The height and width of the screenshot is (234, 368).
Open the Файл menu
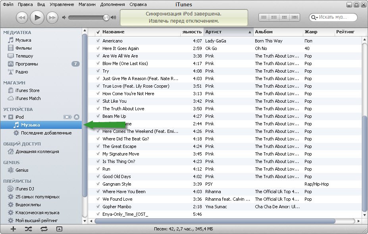[x=8, y=4]
